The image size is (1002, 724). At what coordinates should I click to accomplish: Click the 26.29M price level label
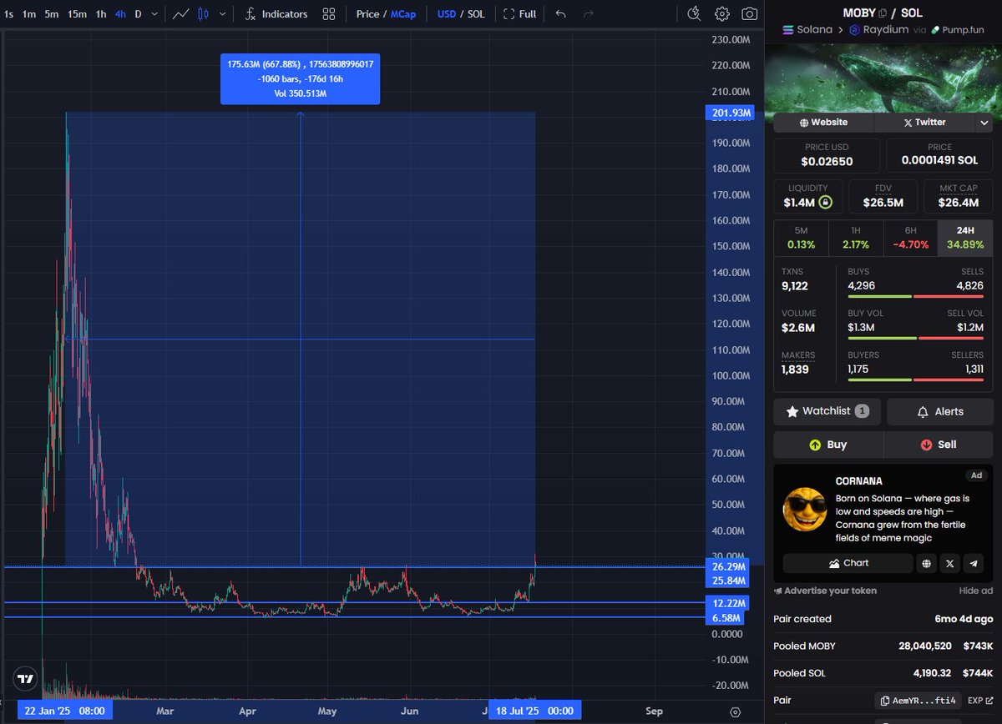(729, 566)
